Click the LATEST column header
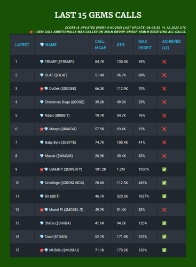 click(x=22, y=45)
